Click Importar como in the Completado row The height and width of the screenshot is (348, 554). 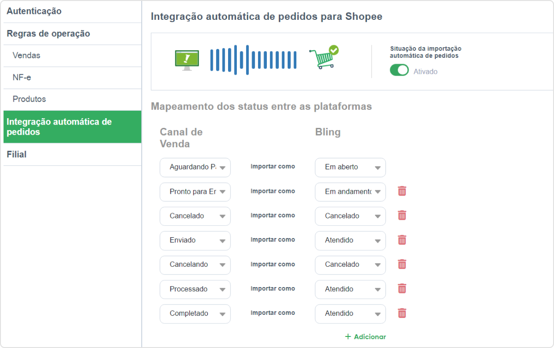[x=273, y=313]
